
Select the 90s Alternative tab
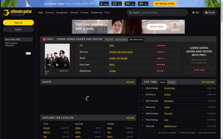click(x=136, y=40)
